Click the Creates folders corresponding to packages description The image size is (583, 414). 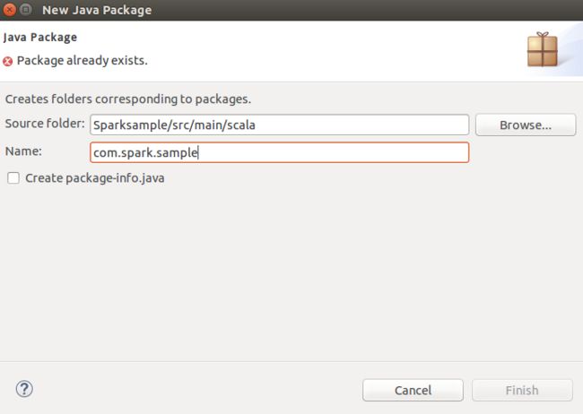click(128, 99)
